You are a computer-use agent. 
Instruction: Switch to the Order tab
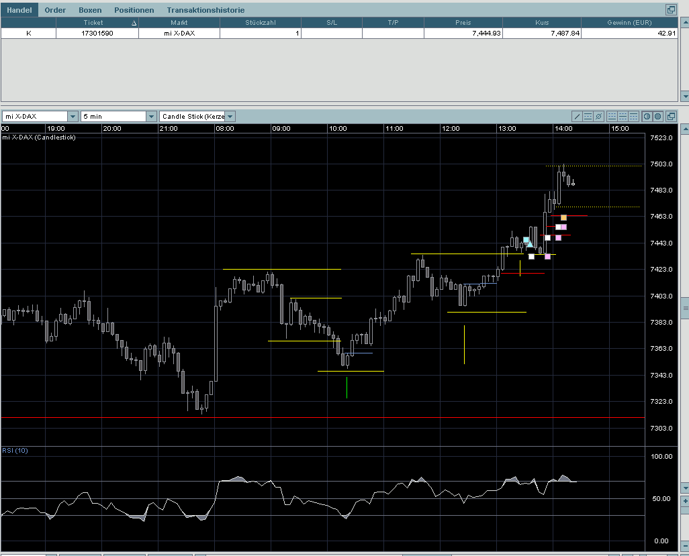click(x=55, y=9)
